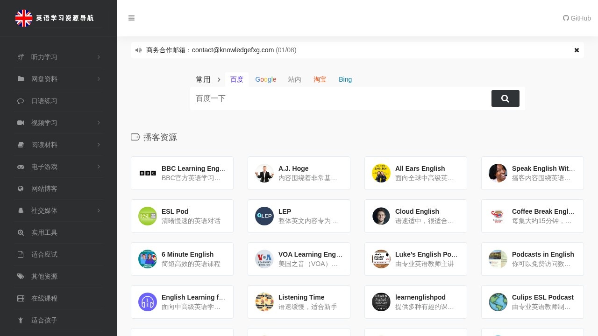
Task: Click the 6 Minute English logo
Action: [x=148, y=259]
